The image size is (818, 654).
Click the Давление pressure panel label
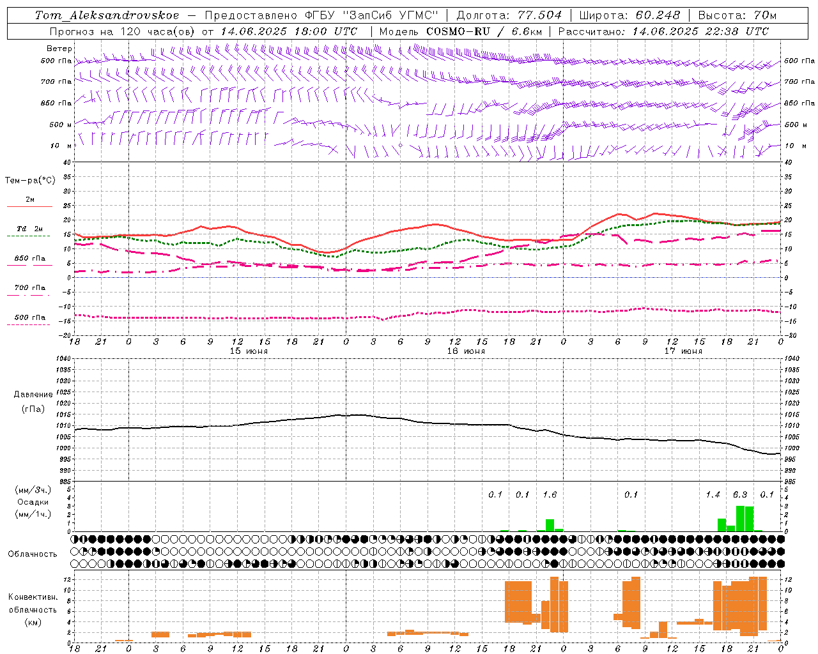click(33, 395)
